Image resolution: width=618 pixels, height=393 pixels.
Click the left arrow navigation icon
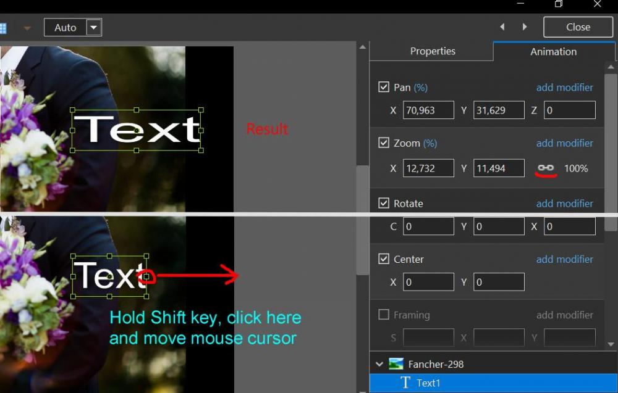[502, 27]
